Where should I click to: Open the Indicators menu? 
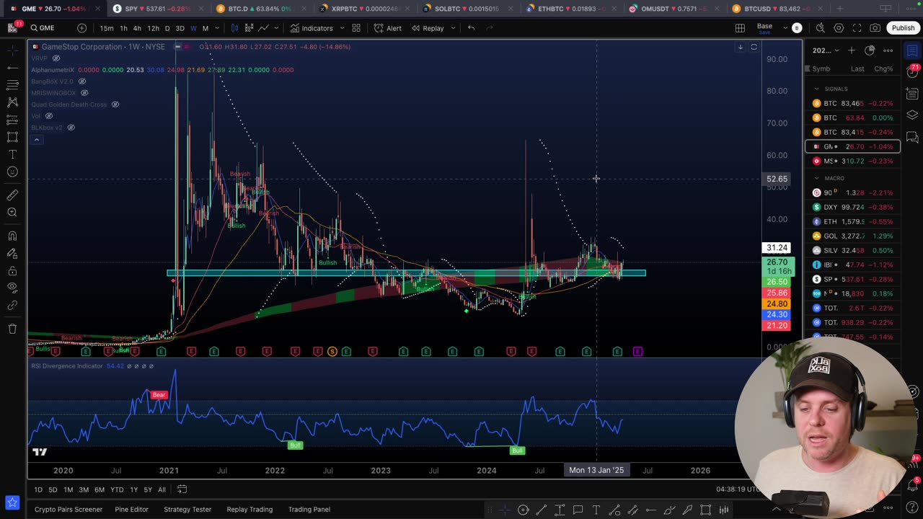click(312, 28)
